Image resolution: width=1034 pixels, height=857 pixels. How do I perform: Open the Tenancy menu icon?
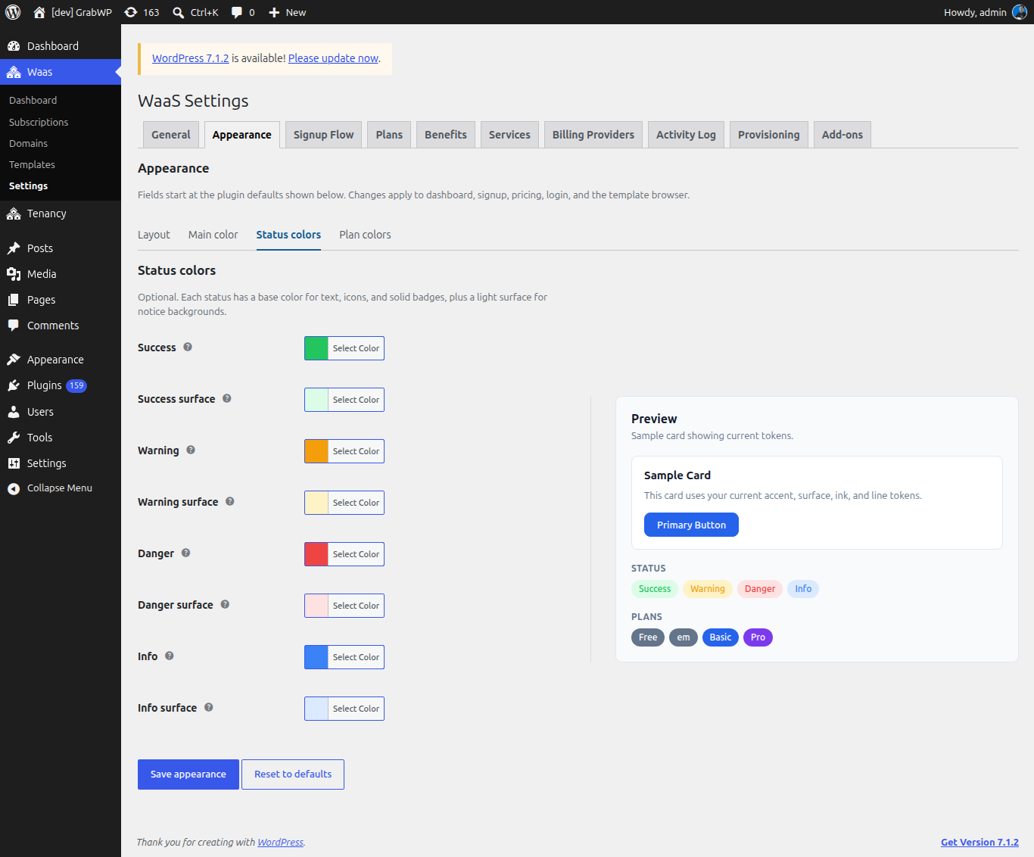coord(14,213)
